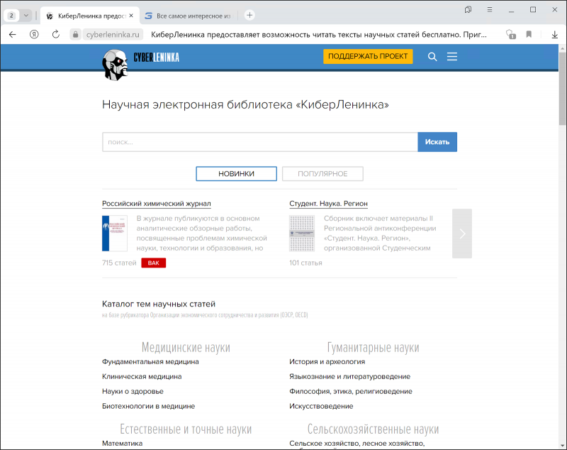This screenshot has height=450, width=567.
Task: Bookmark this page with the bookmark icon
Action: pyautogui.click(x=529, y=34)
